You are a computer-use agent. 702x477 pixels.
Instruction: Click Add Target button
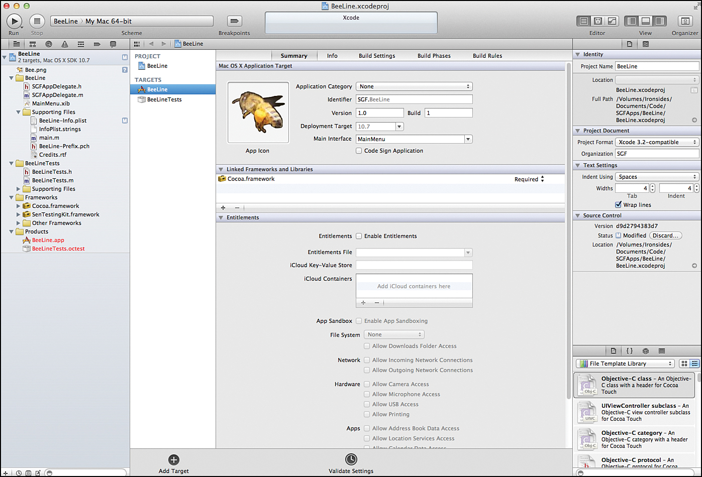pyautogui.click(x=174, y=464)
